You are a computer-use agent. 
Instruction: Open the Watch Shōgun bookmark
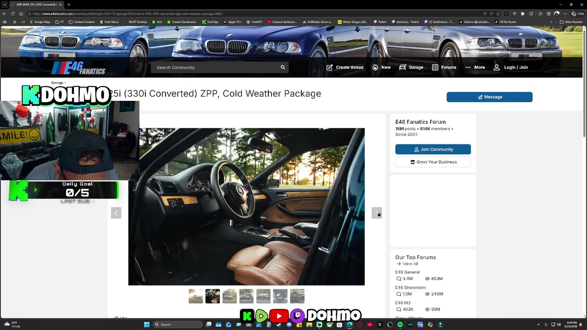tap(353, 22)
